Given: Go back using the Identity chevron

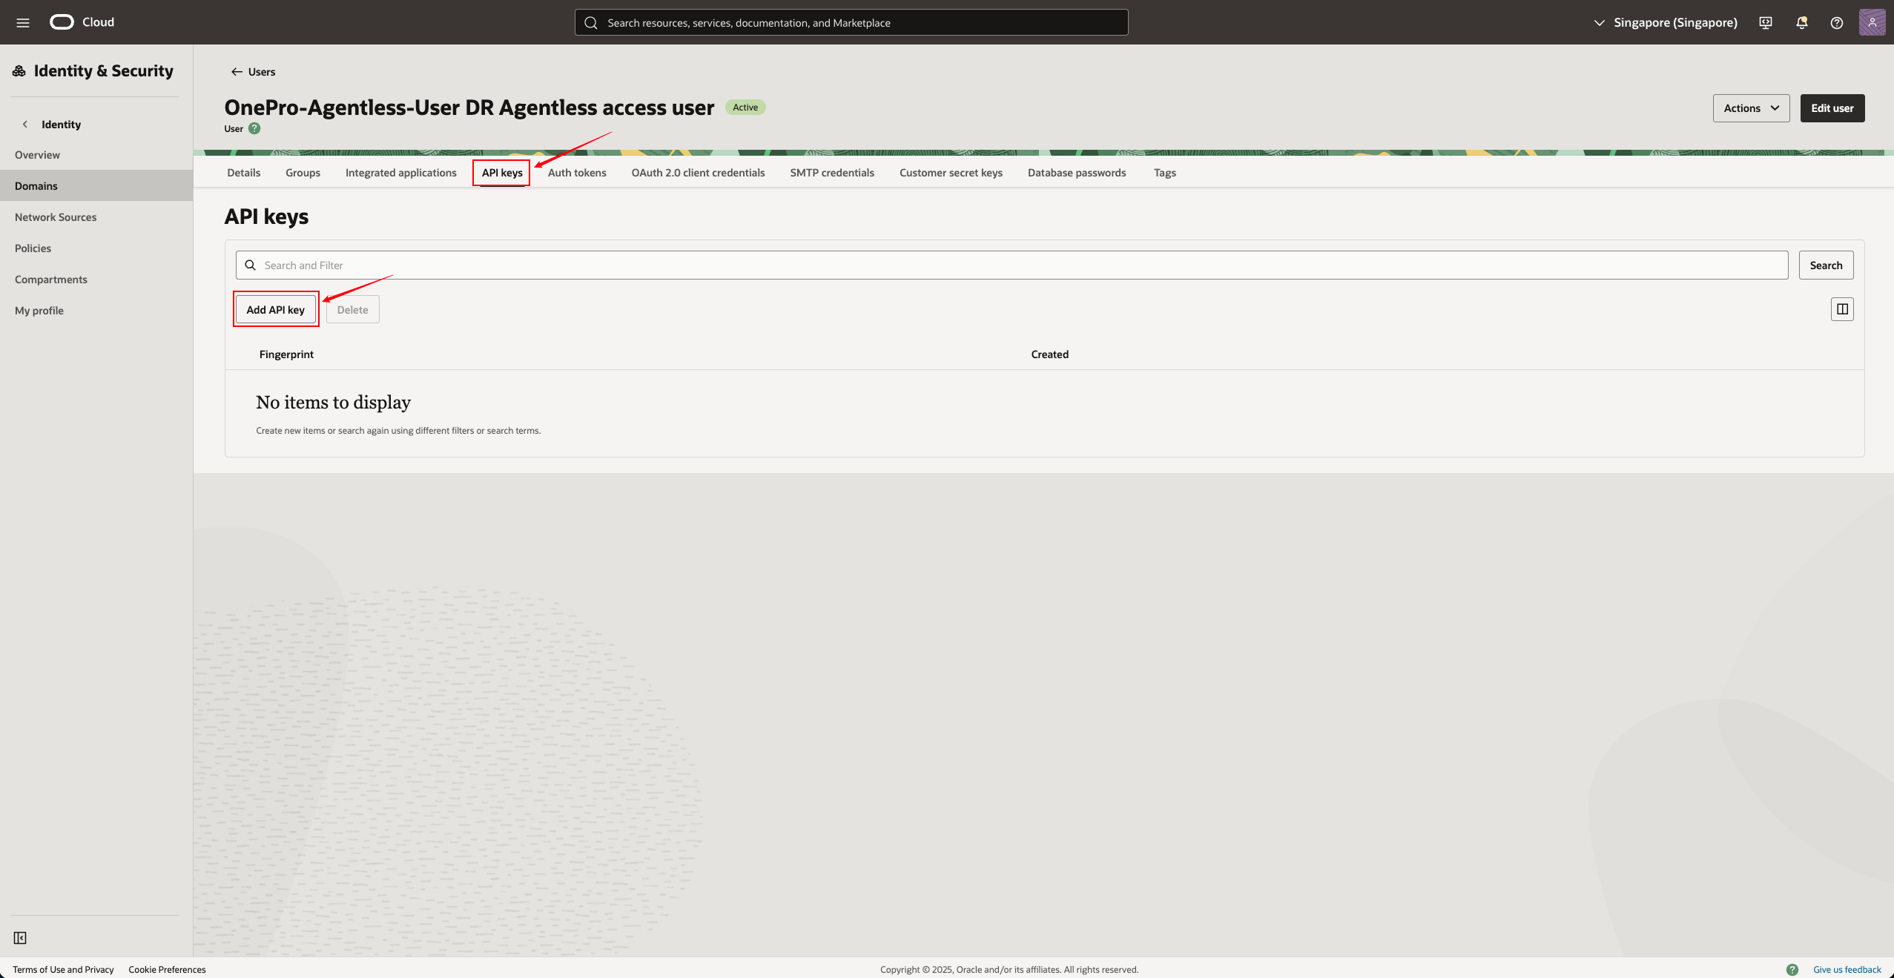Looking at the screenshot, I should (25, 125).
